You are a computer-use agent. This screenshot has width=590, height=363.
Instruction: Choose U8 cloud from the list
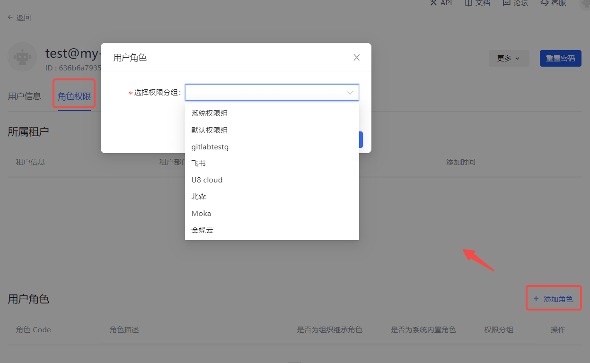pyautogui.click(x=207, y=180)
